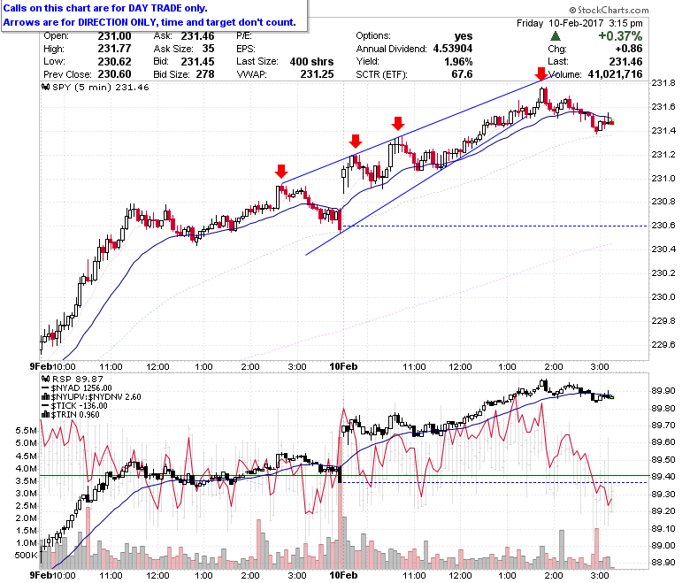Click the StockCharts.com watermark text

pos(609,10)
